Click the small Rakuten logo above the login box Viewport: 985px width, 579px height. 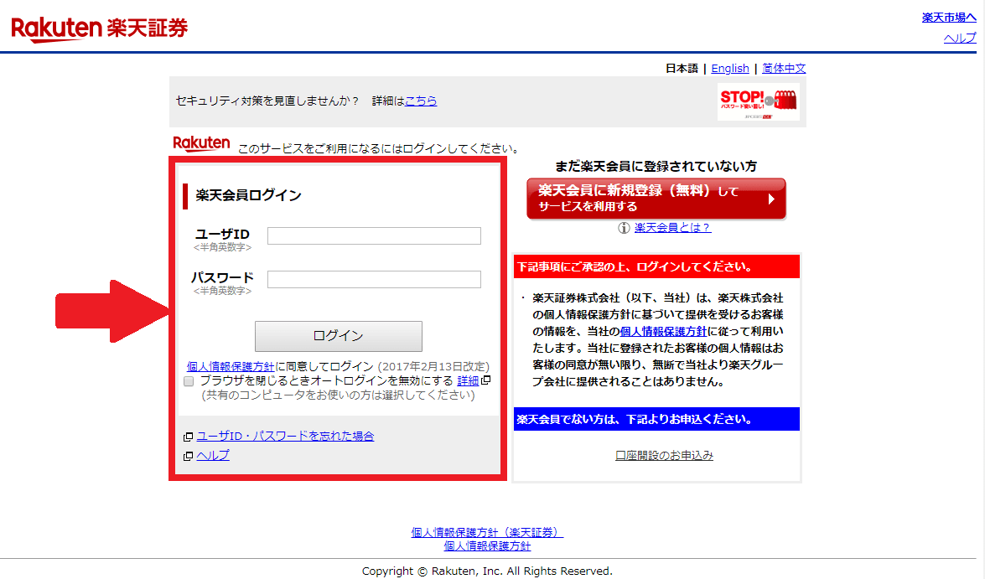pos(201,144)
